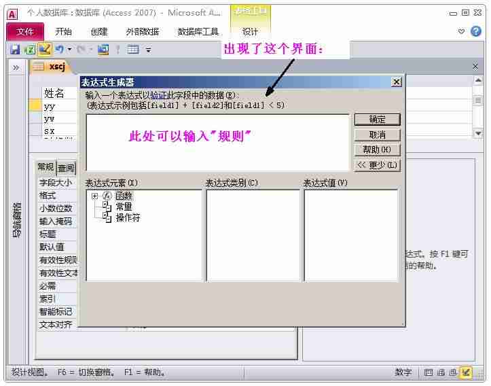Switch to the 设计 ribbon tab
The image size is (491, 386).
pos(250,32)
